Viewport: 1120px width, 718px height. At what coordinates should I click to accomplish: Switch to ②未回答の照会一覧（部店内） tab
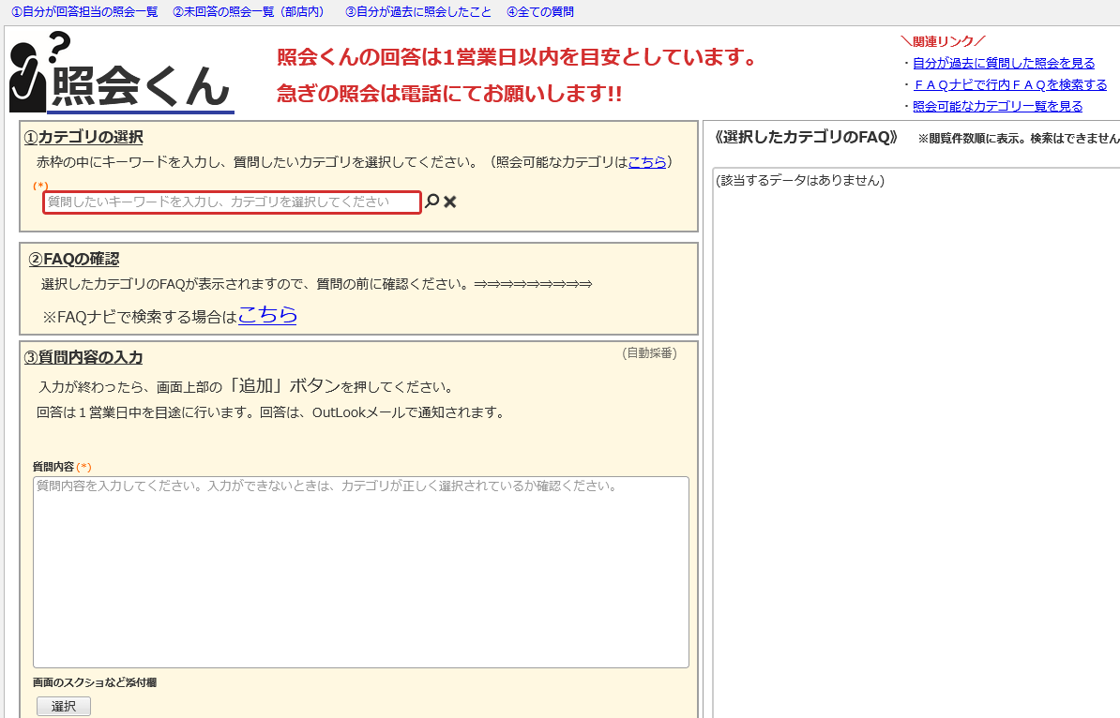click(x=249, y=12)
